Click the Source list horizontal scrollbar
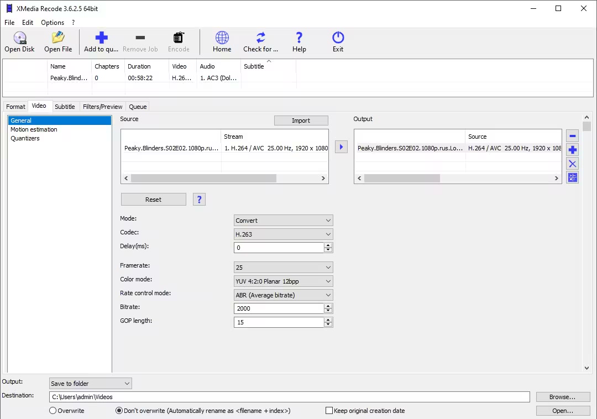This screenshot has height=419, width=597. pos(203,179)
